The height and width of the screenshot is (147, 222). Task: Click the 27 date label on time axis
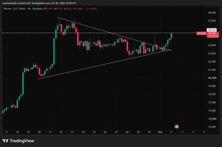116,132
